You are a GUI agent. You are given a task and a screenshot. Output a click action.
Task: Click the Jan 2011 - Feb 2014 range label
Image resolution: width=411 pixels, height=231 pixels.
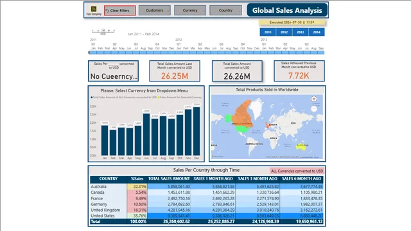click(143, 34)
